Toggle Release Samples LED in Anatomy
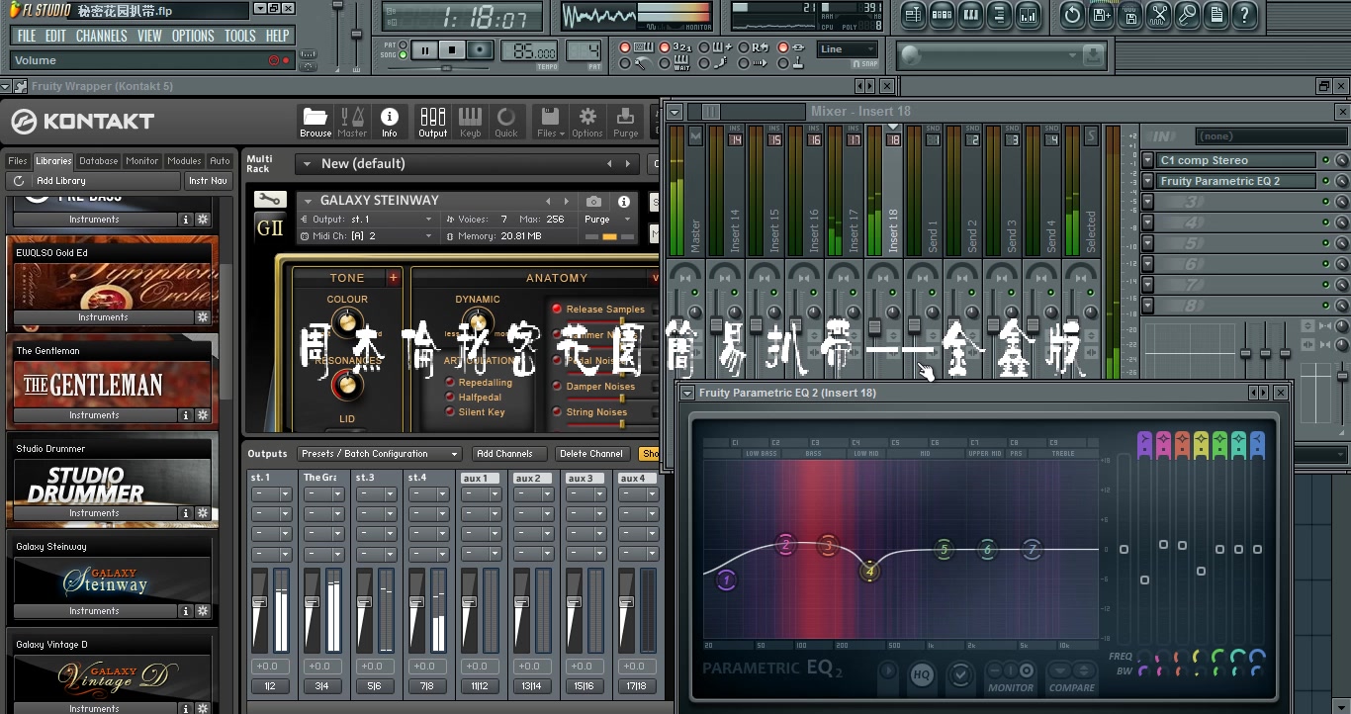 557,309
